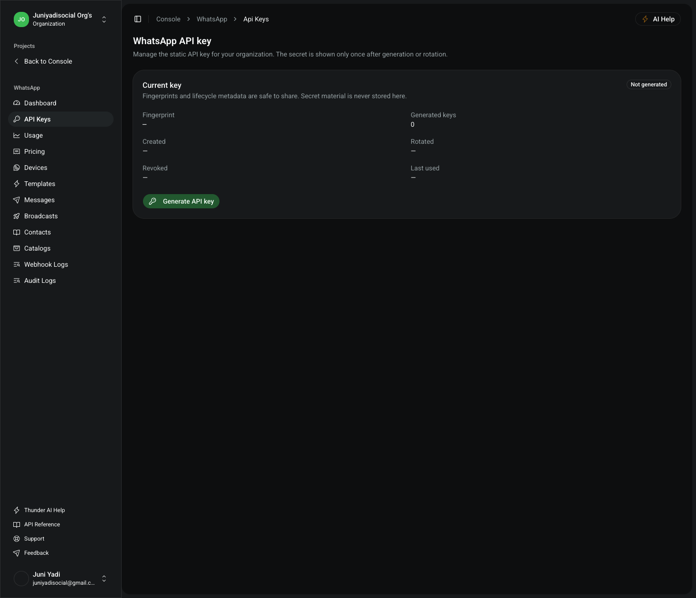Click Generate API key button
Screen dimensions: 696x598
pyautogui.click(x=181, y=201)
